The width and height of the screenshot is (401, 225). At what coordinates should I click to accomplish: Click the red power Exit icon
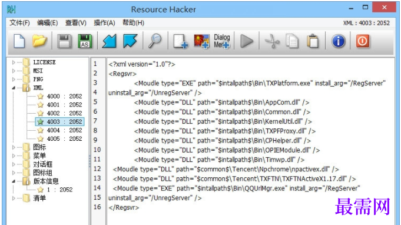click(363, 41)
